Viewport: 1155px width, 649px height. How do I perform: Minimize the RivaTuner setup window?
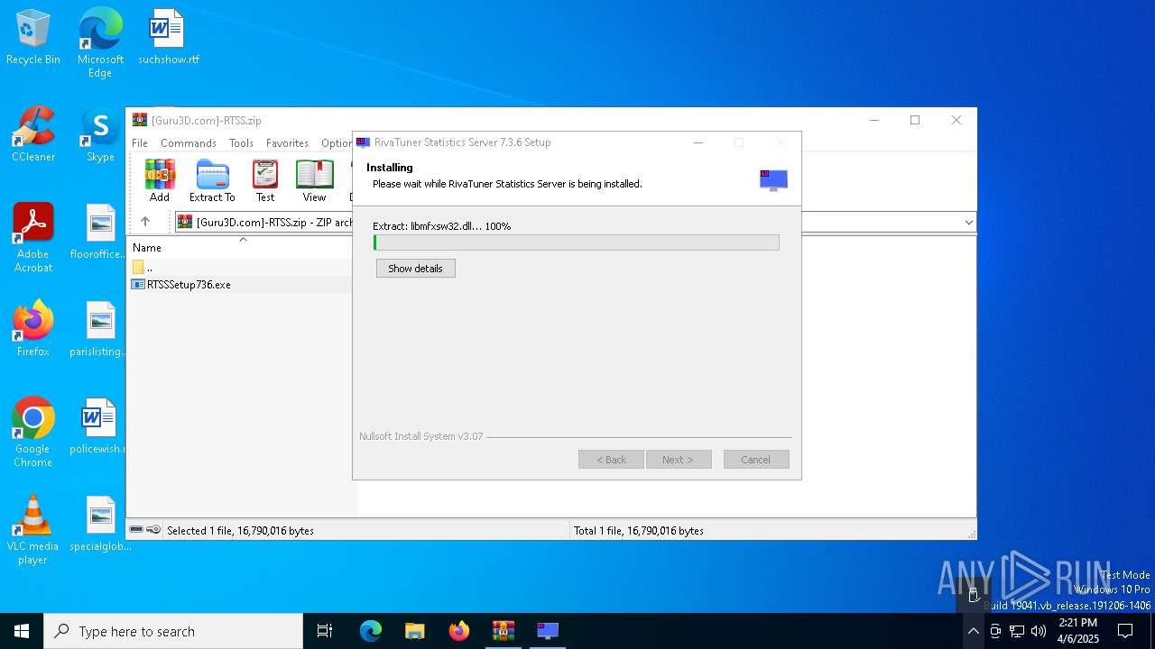698,142
